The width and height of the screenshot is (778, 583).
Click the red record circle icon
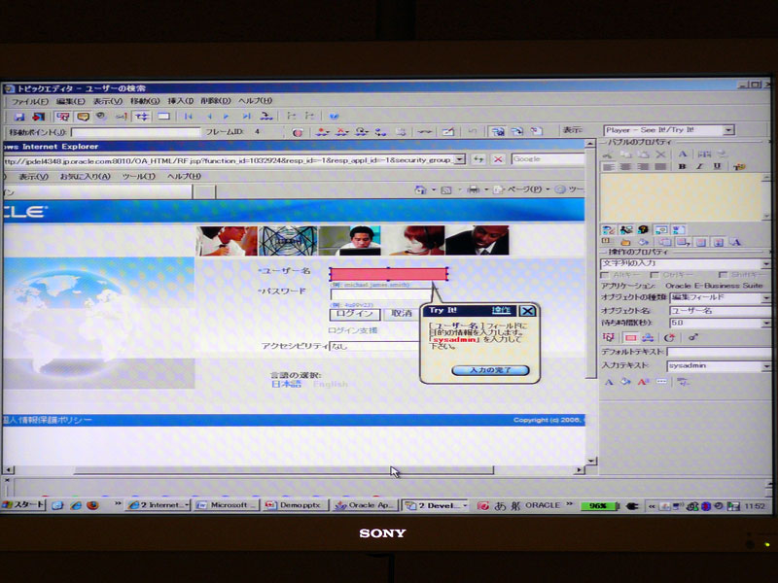click(x=298, y=132)
